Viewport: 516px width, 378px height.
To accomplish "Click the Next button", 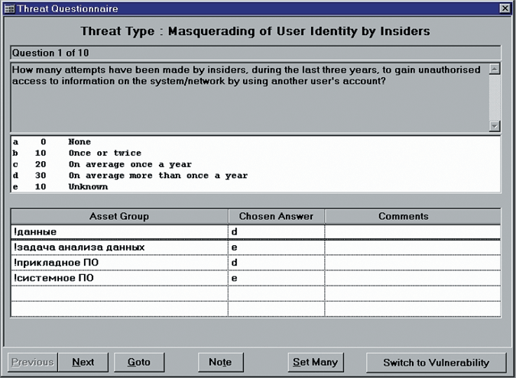I will tap(83, 362).
